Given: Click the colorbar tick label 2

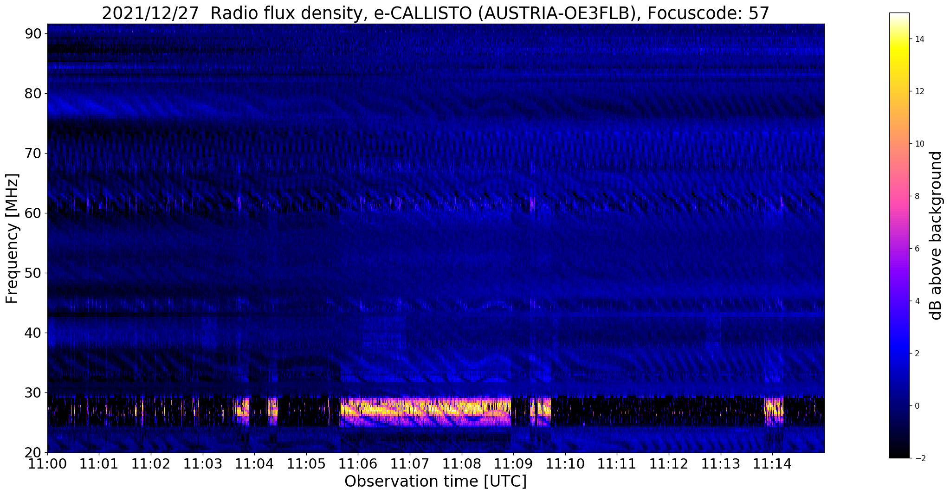Looking at the screenshot, I should 917,354.
